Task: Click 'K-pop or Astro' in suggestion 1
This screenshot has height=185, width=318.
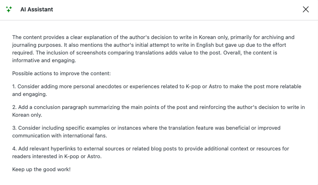Action: [204, 87]
